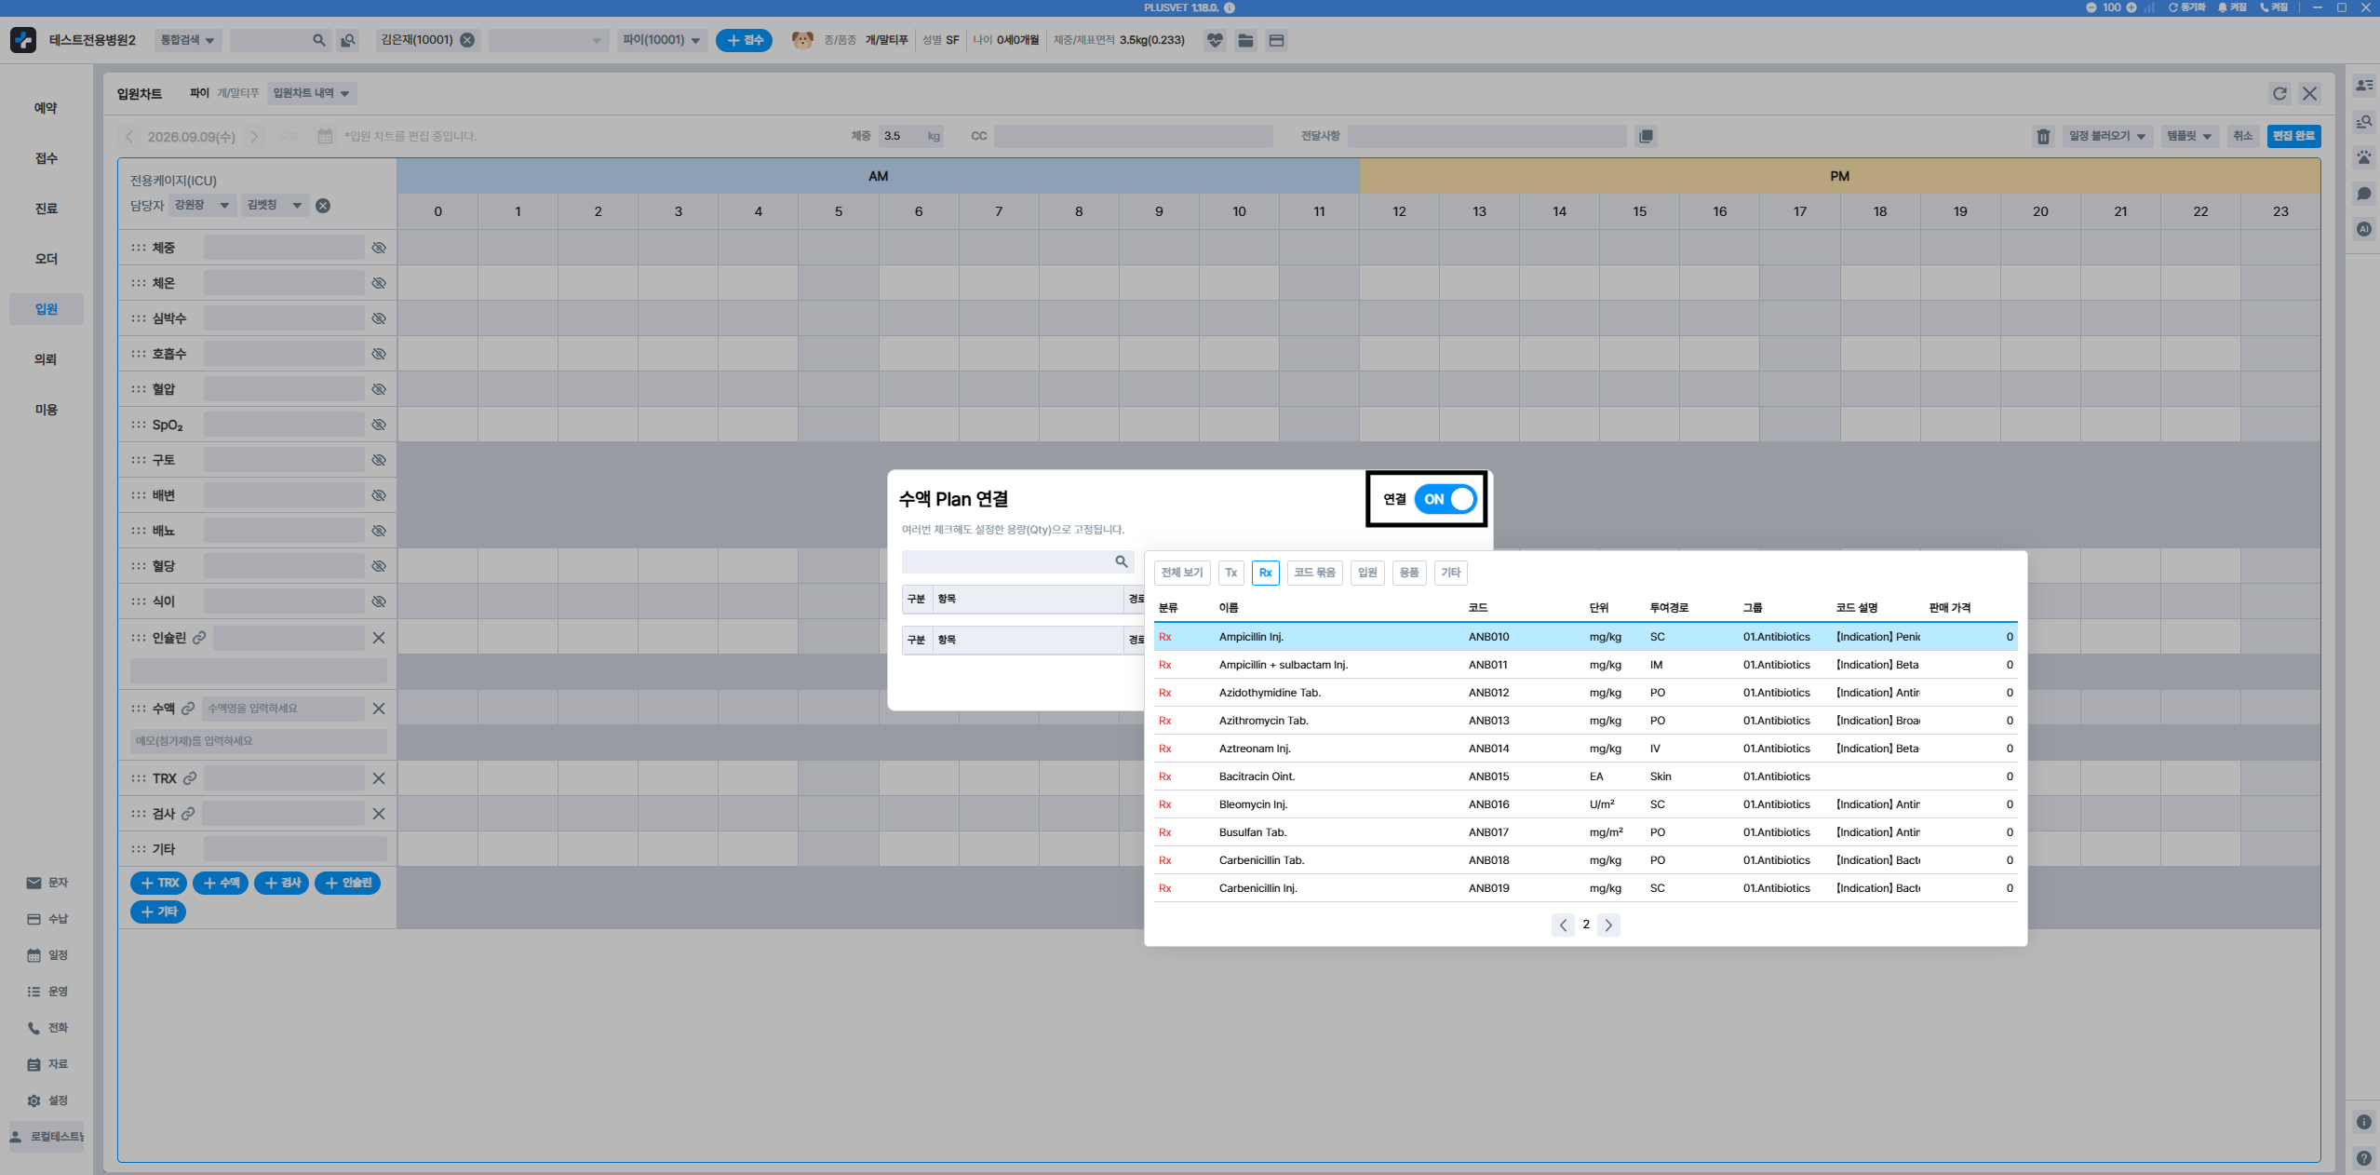Screen dimensions: 2380x1175
Task: Go to next page of drug list
Action: tap(1608, 925)
